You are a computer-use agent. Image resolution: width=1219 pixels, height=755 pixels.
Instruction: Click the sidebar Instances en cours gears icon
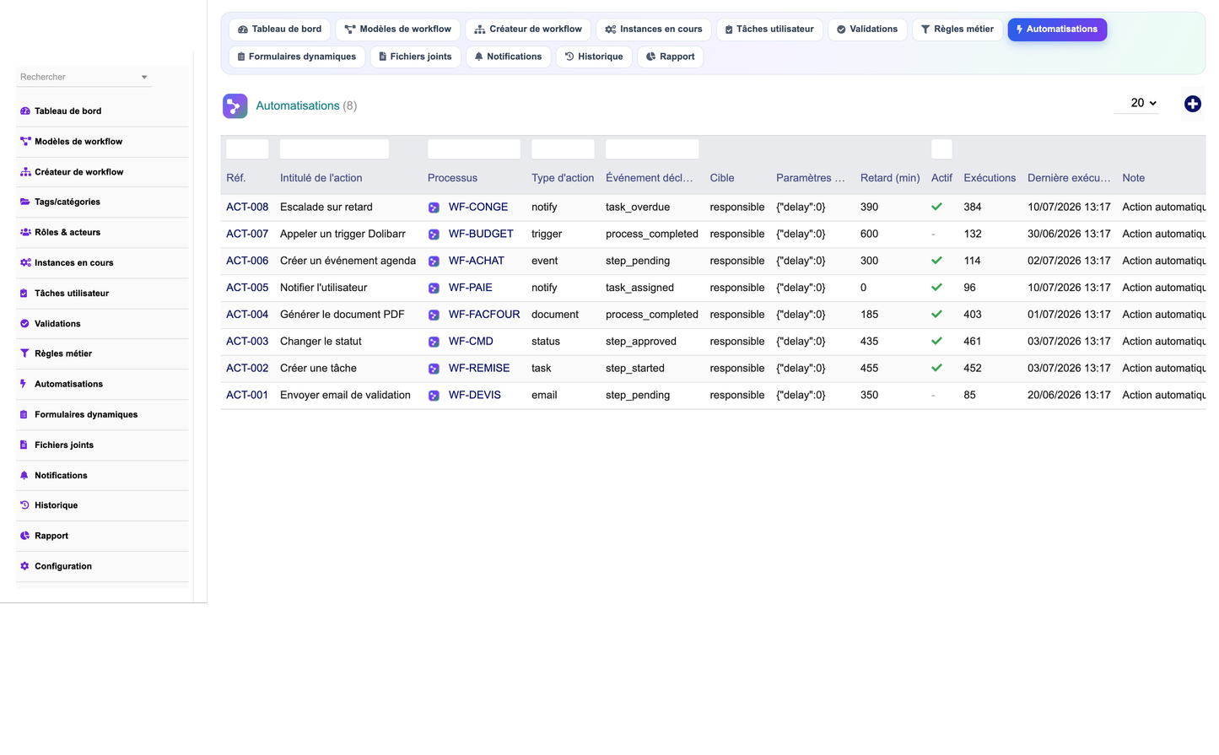pos(24,262)
